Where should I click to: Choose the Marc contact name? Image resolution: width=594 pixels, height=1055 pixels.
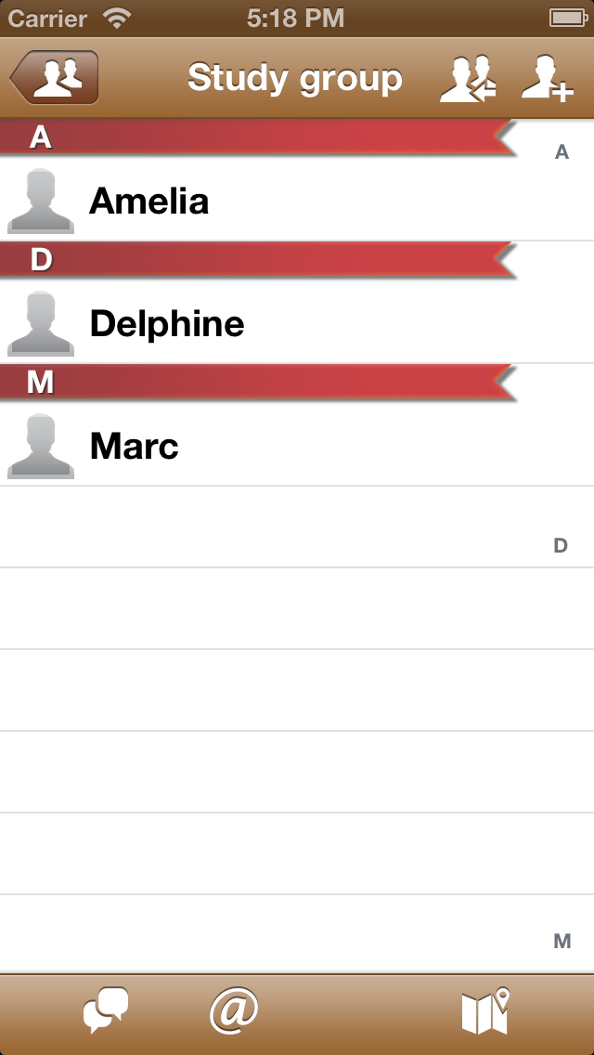(x=135, y=446)
